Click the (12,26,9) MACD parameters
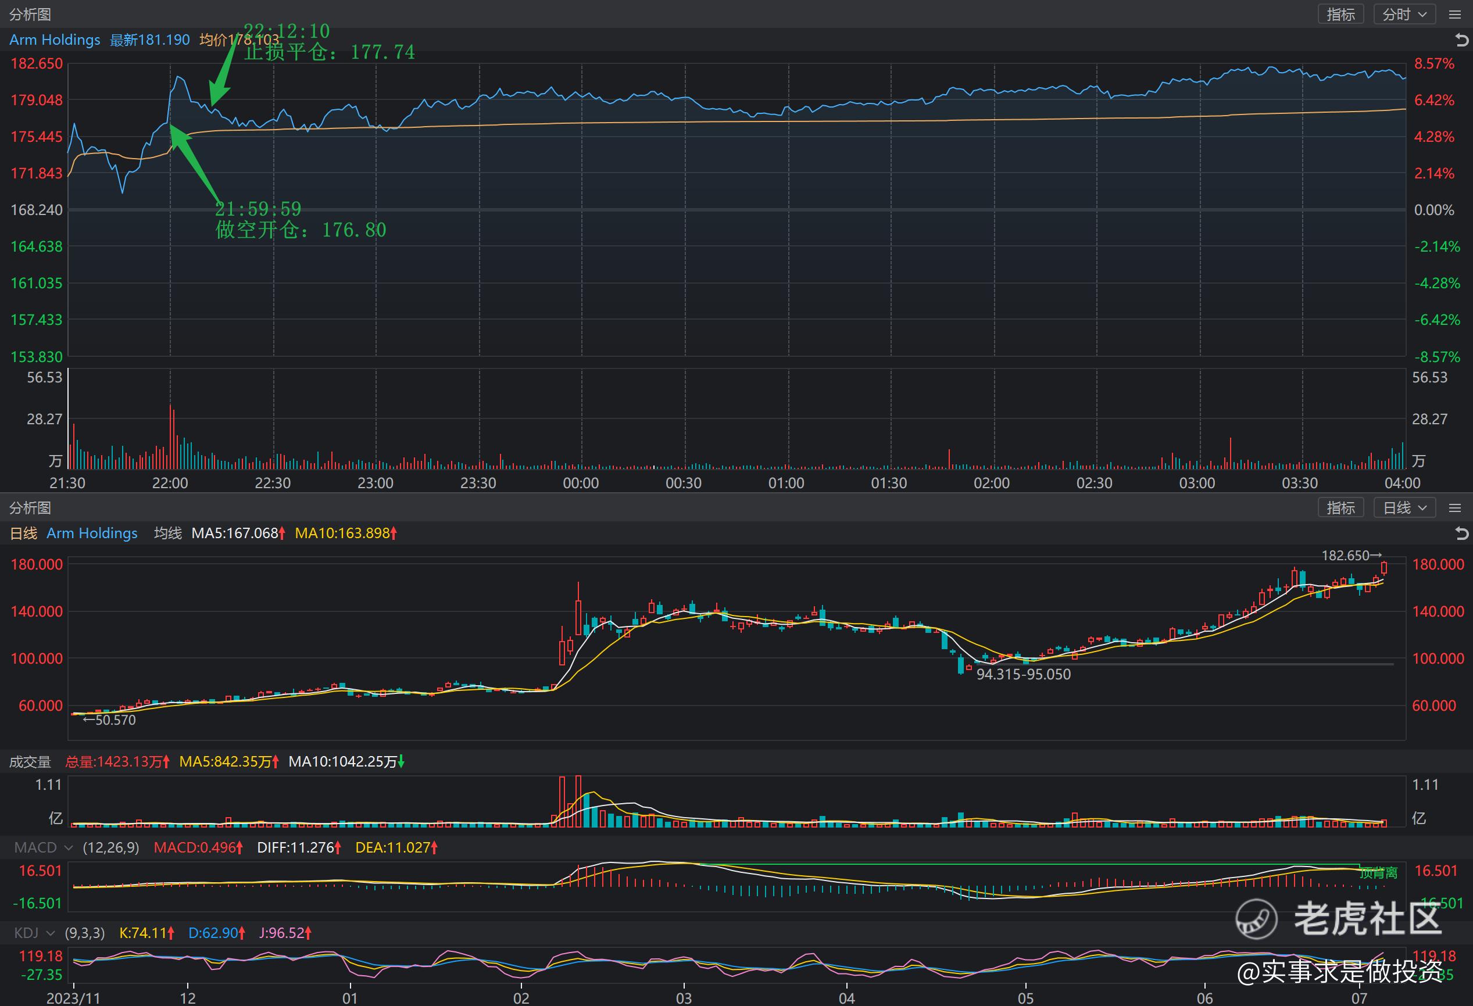The image size is (1473, 1006). (x=111, y=847)
